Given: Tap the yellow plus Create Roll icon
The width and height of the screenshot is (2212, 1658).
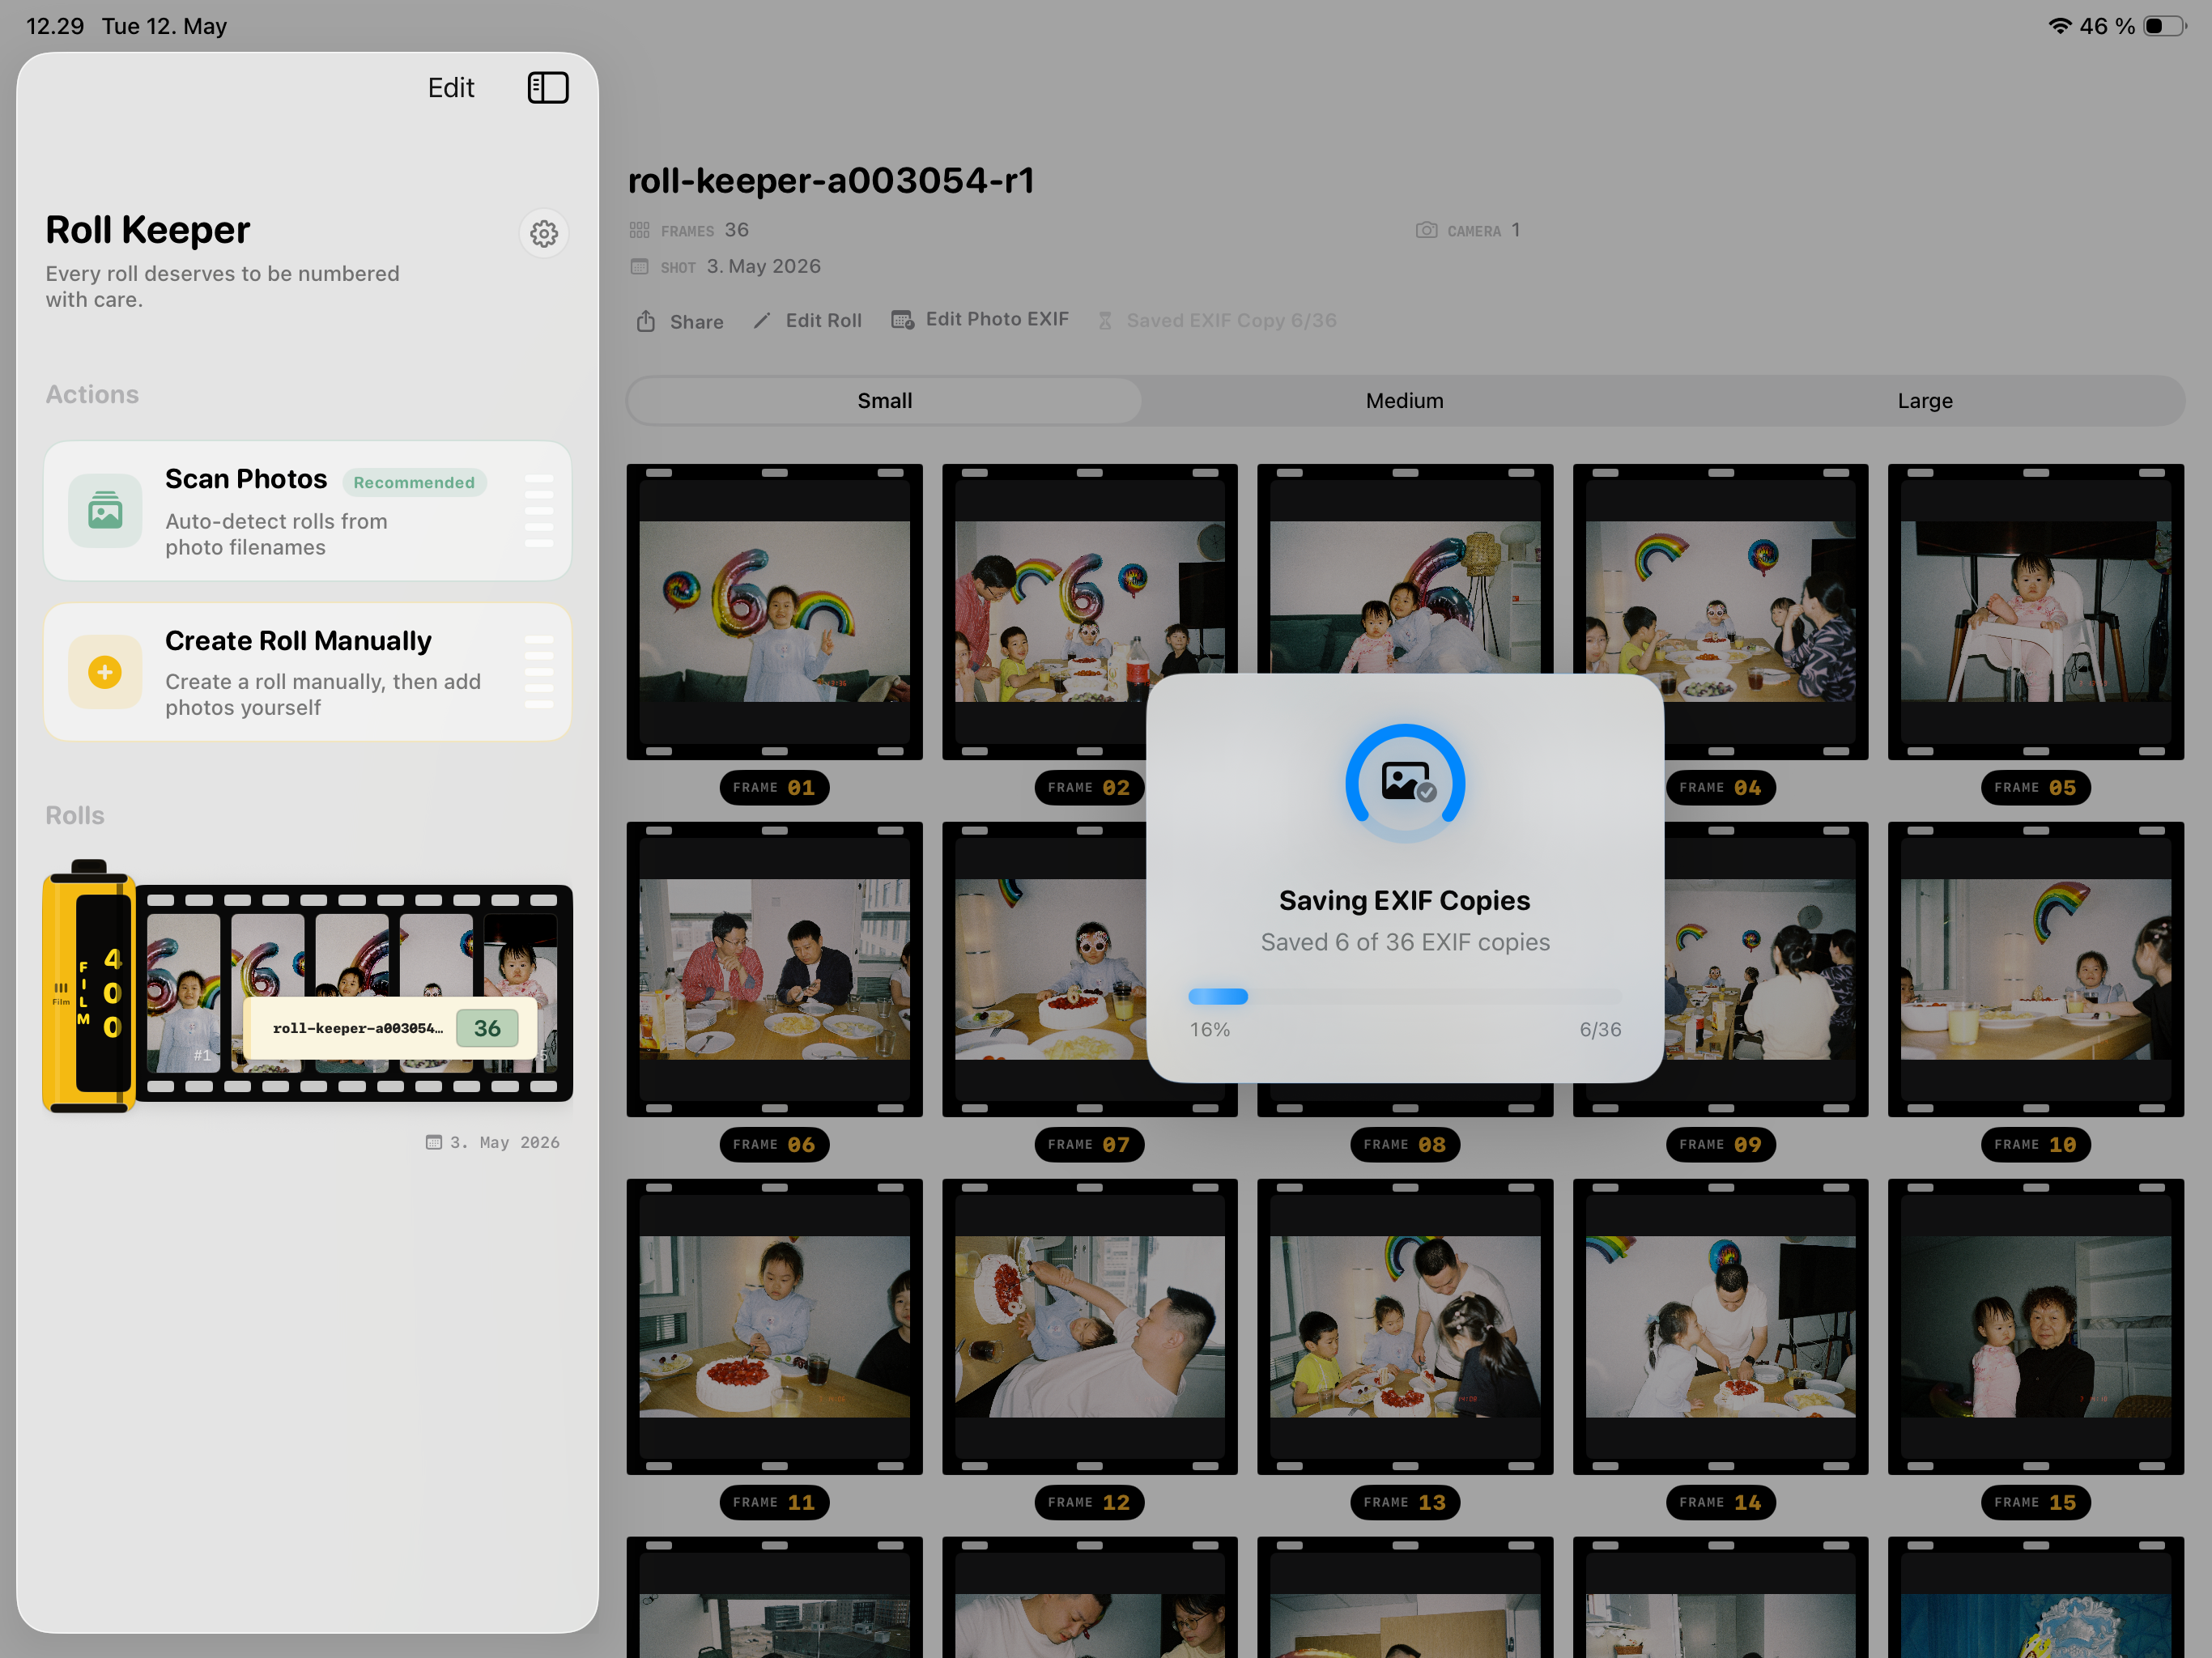Looking at the screenshot, I should (105, 672).
